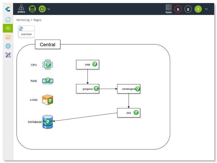Viewport: 217px width, 163px height.
Task: Click the green database status icon
Action: [x=32, y=9]
